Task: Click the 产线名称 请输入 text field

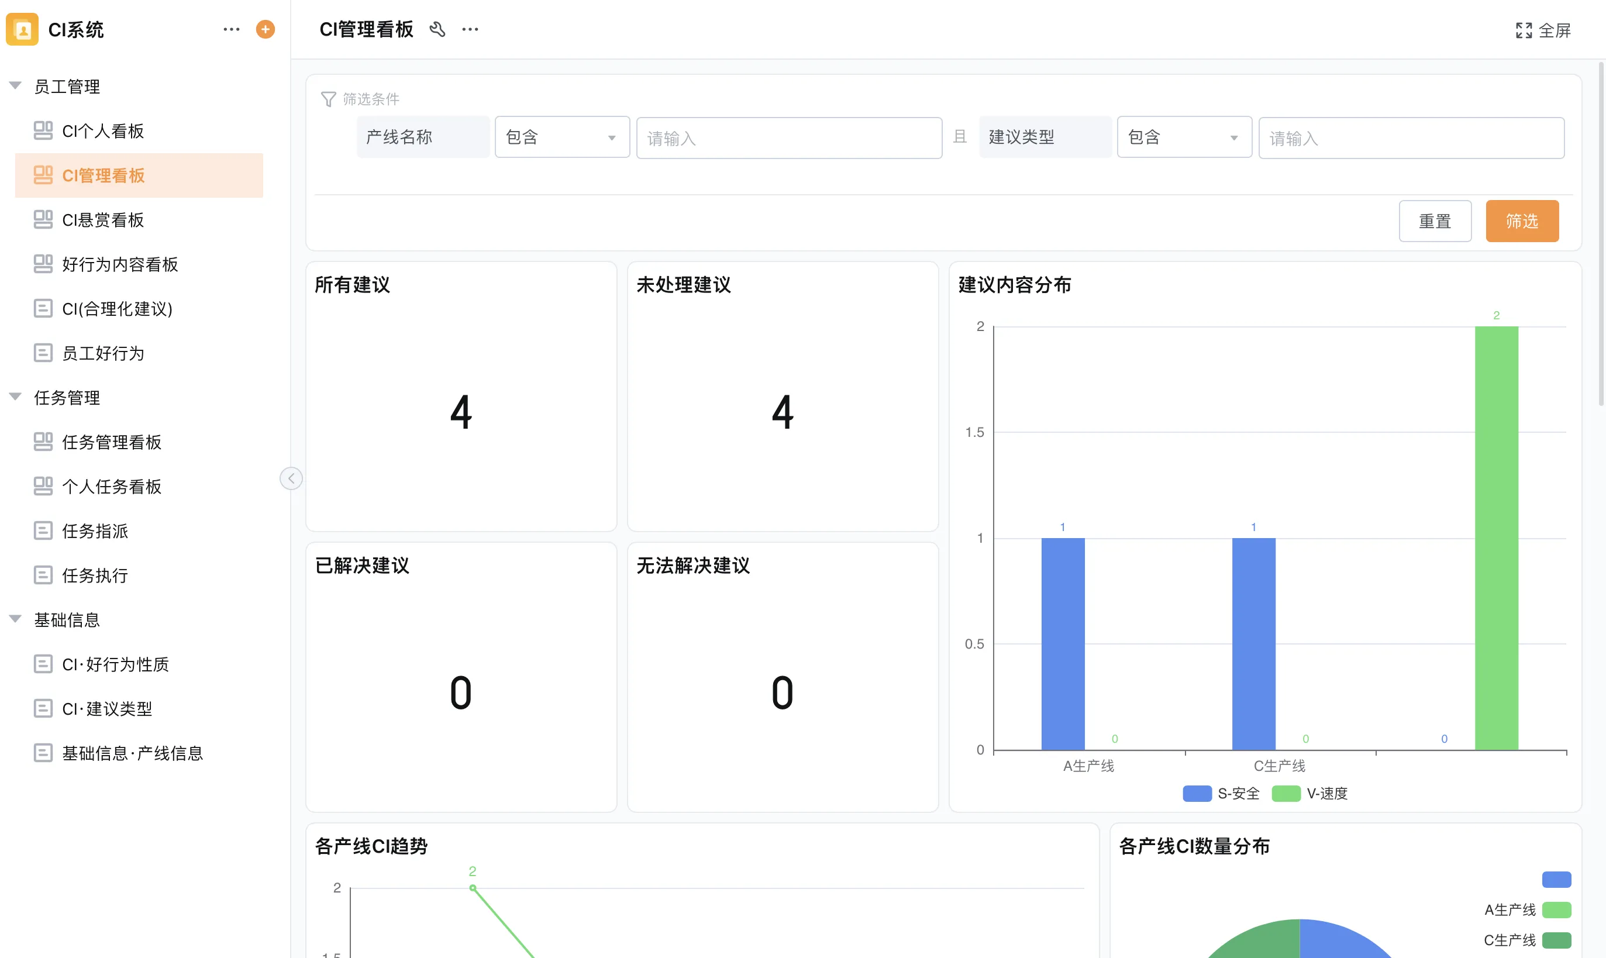Action: click(789, 137)
